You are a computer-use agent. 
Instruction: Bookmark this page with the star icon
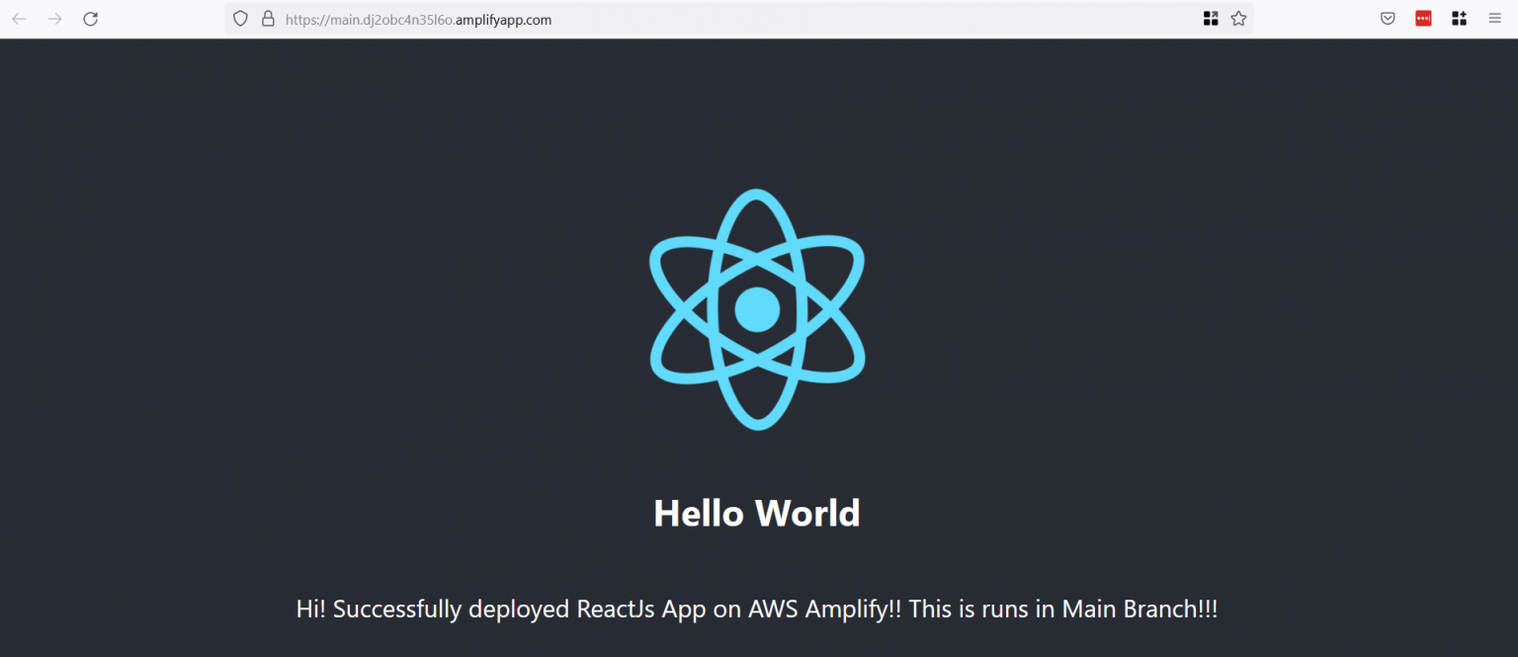(1238, 18)
